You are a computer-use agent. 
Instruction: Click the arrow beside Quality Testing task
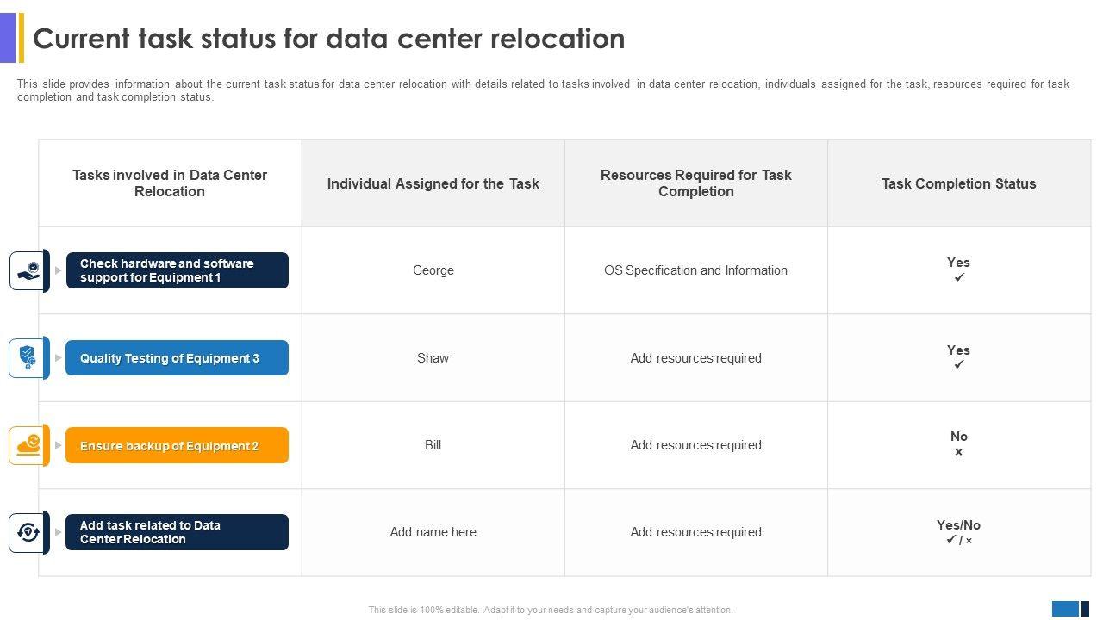click(59, 358)
